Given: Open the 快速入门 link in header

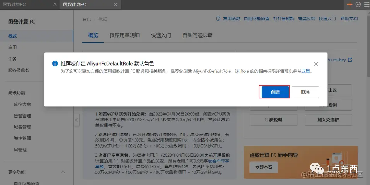Looking at the screenshot, I should click(327, 18).
